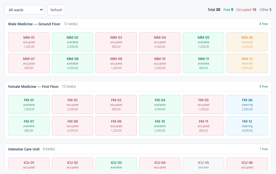This screenshot has width=276, height=174.
Task: Choose bed FM-03 card
Action: click(x=116, y=104)
